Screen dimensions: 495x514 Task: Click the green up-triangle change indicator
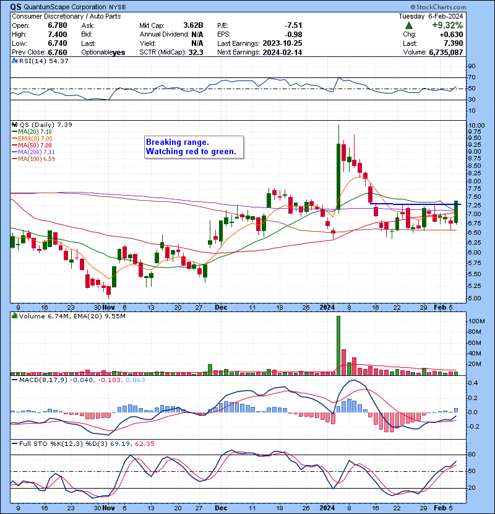408,25
